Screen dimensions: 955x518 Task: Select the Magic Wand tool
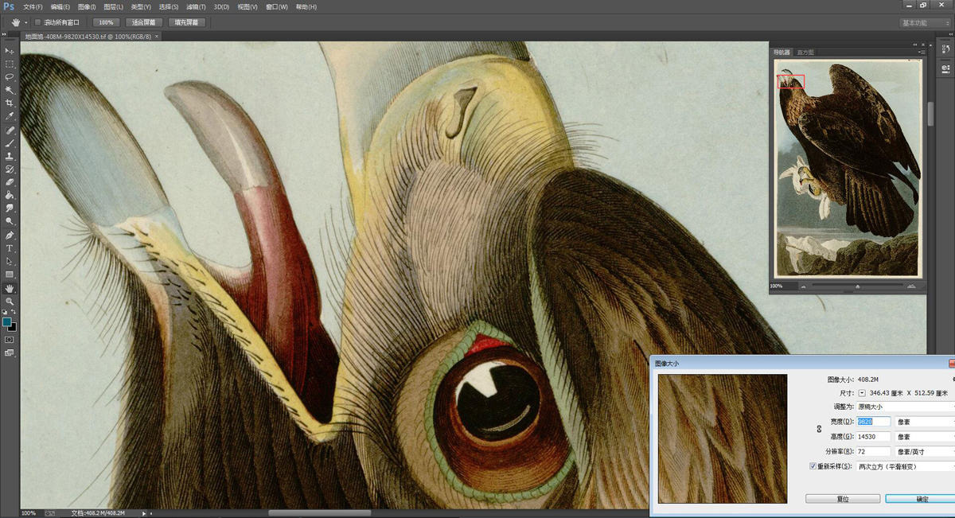[10, 90]
